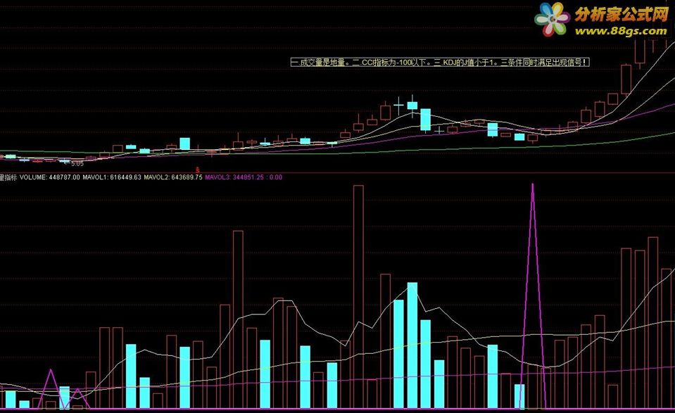Click the large cyan candle after white doji cross
675x413 pixels.
(x=425, y=120)
